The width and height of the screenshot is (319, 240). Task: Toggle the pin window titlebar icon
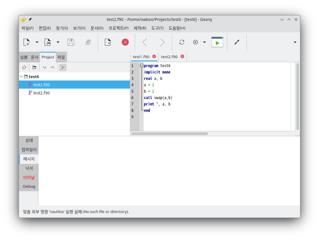click(30, 19)
